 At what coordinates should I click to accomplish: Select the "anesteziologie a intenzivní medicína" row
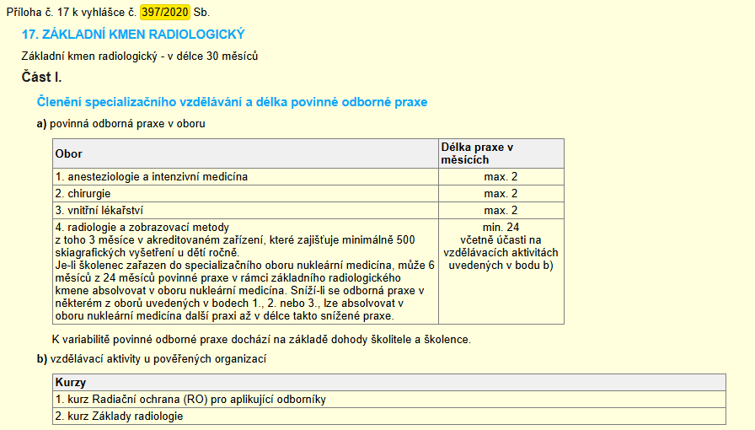click(x=152, y=177)
